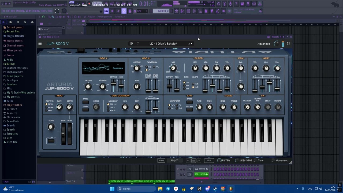Open the edit history list icon
This screenshot has height=193, width=343.
point(193,161)
